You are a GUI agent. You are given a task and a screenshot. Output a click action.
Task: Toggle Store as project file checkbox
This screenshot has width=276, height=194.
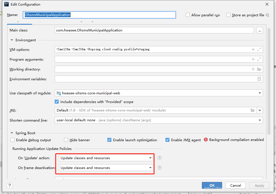pyautogui.click(x=228, y=15)
